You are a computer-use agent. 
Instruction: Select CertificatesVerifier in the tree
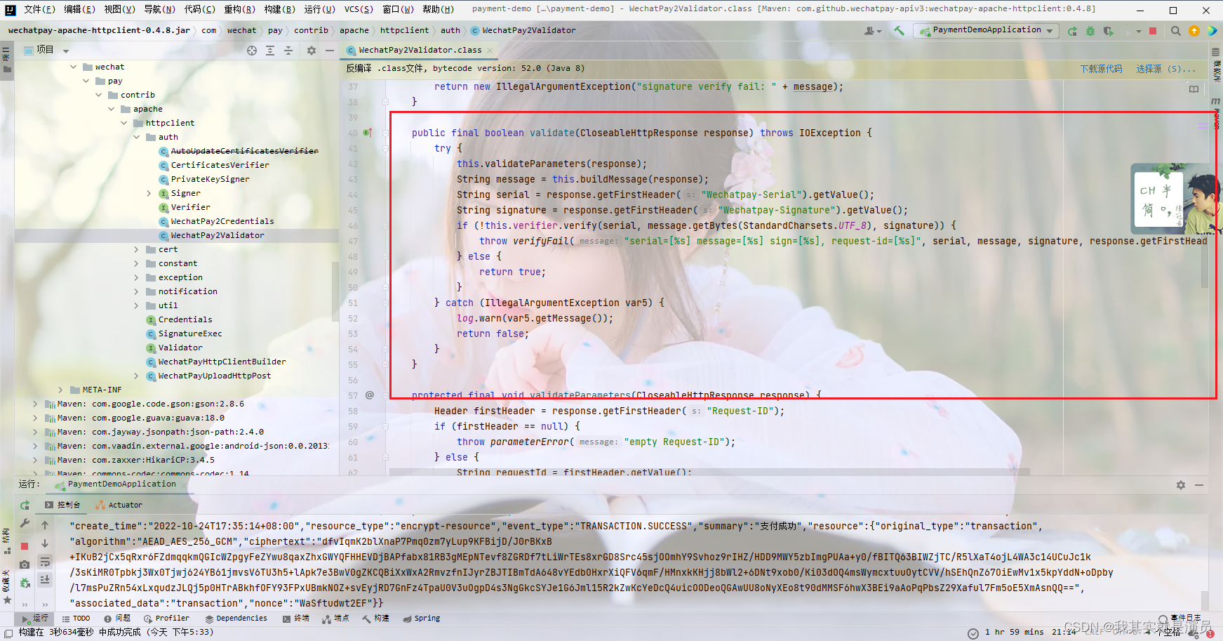click(220, 165)
